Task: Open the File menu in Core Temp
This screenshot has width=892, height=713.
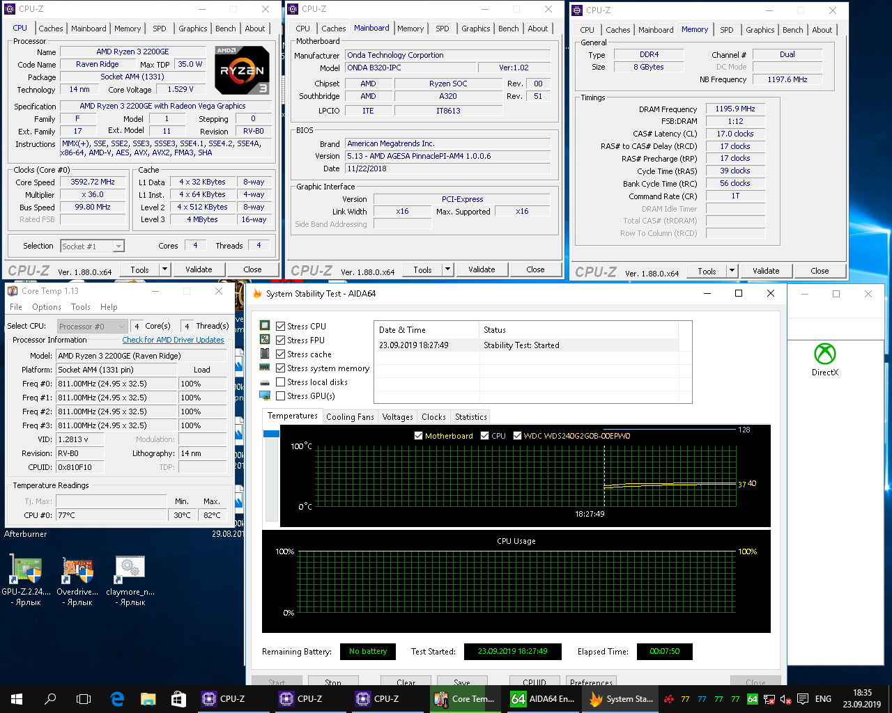Action: (x=16, y=307)
